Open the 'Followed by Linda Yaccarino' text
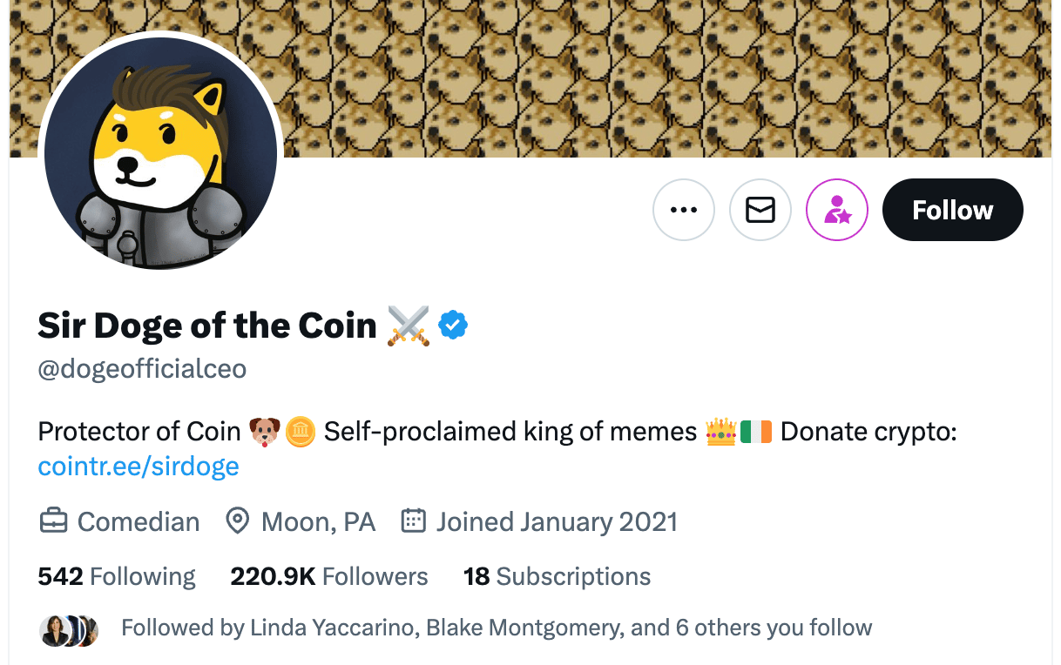Screen dimensions: 1061x665 [497, 628]
